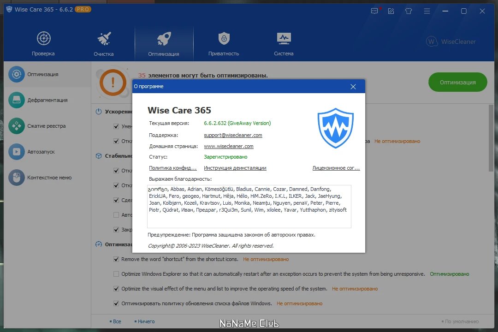Screen dimensions: 498x332
Task: Click 'Оптимизировано' status for Windows Explorer option
Action: coord(450,274)
